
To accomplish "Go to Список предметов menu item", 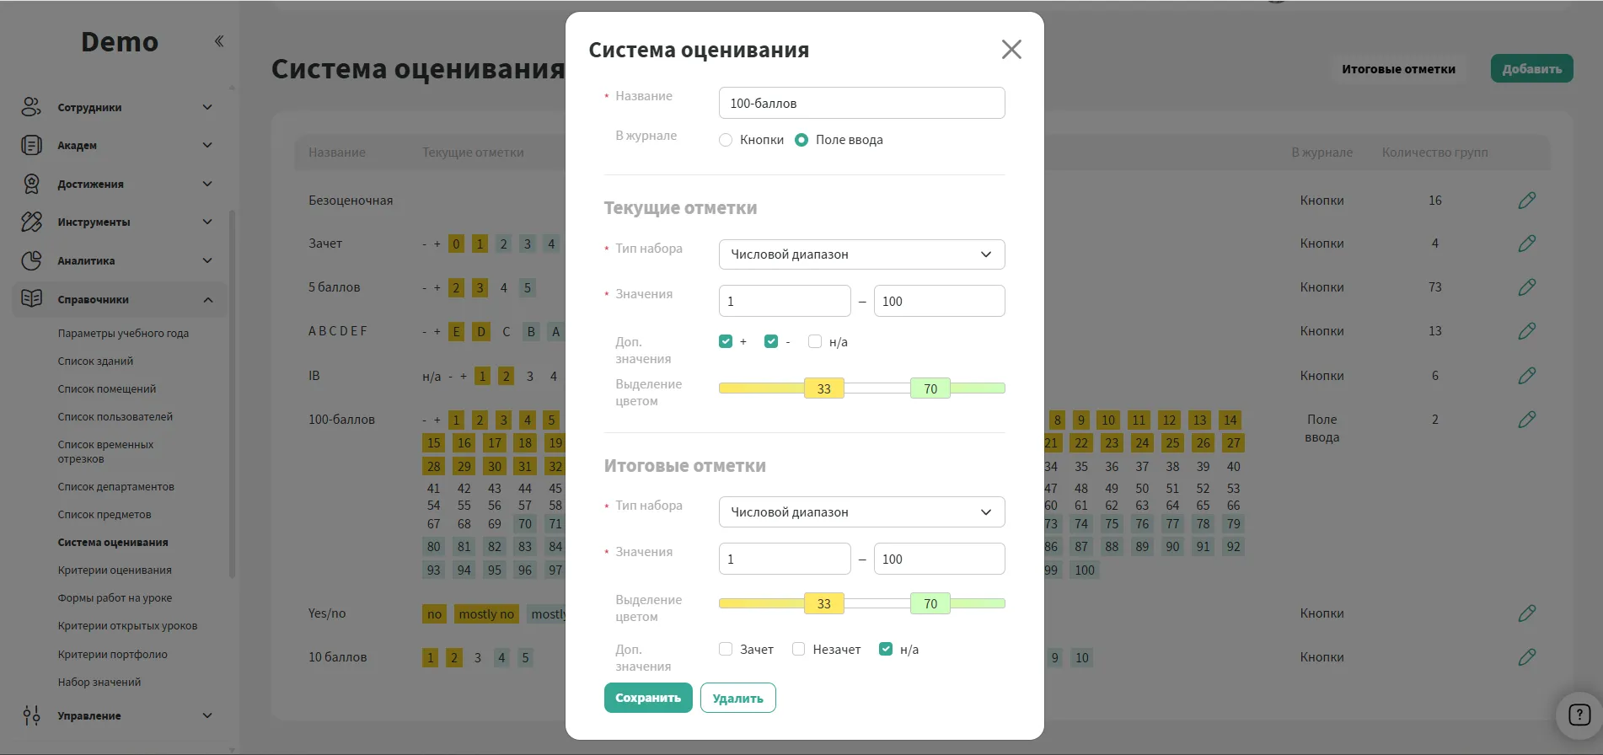I will pyautogui.click(x=105, y=515).
